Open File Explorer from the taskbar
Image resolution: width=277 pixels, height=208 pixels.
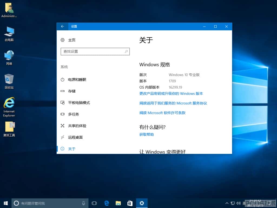(x=118, y=203)
